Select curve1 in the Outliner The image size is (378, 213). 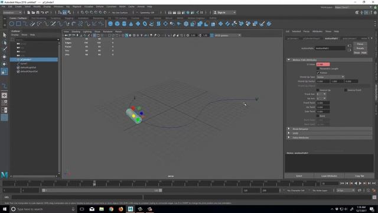click(24, 63)
